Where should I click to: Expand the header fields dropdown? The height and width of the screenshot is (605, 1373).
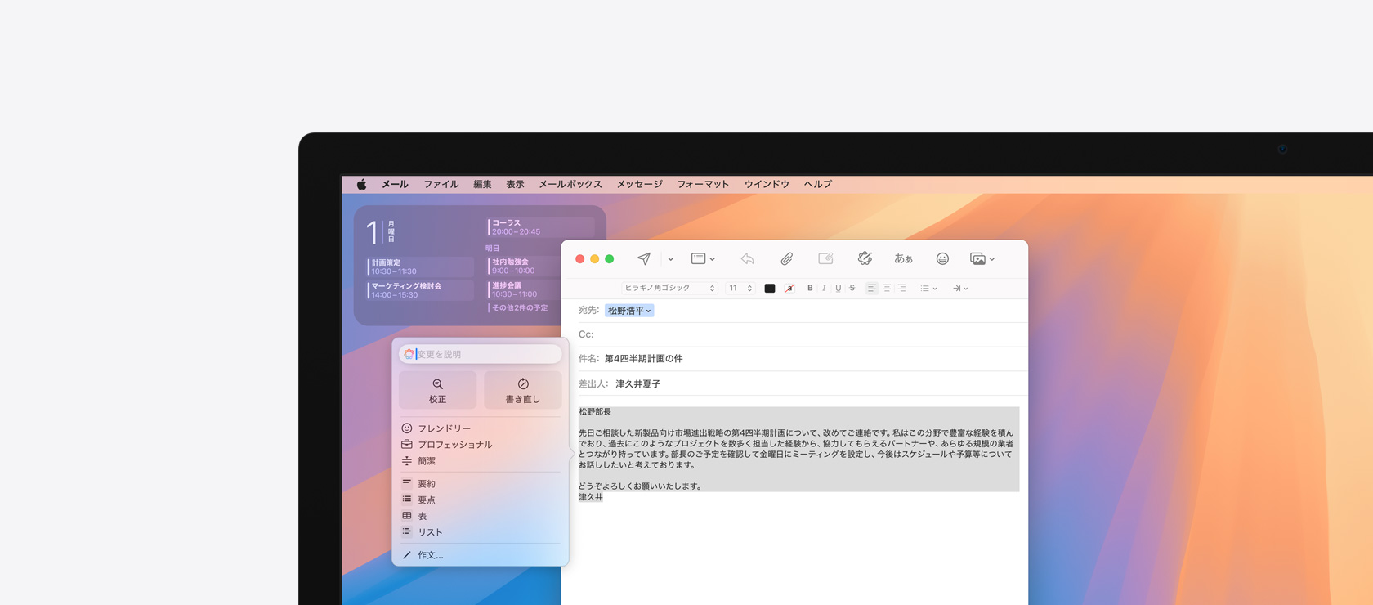(x=703, y=258)
